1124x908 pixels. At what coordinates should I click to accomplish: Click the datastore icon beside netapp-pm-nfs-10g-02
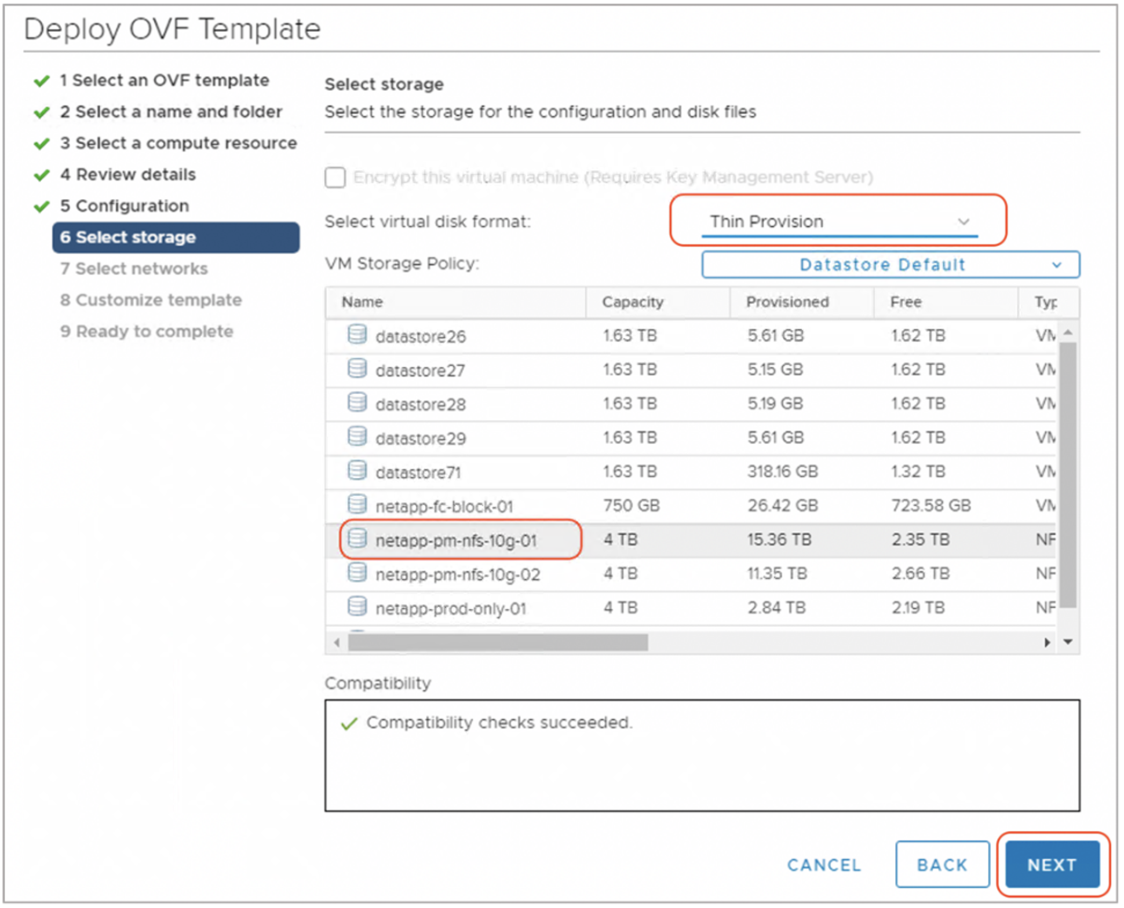click(x=357, y=573)
